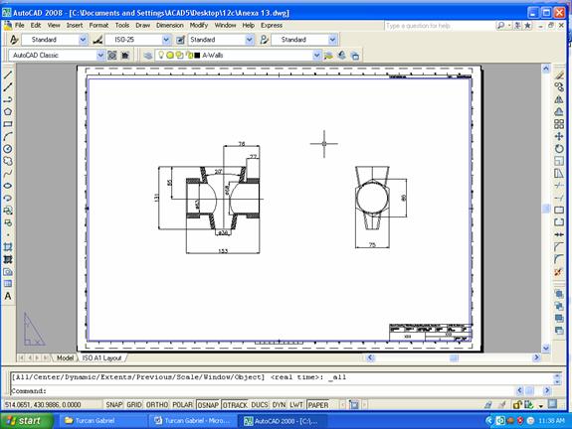
Task: Open the A-Walls layer dropdown
Action: pyautogui.click(x=316, y=56)
